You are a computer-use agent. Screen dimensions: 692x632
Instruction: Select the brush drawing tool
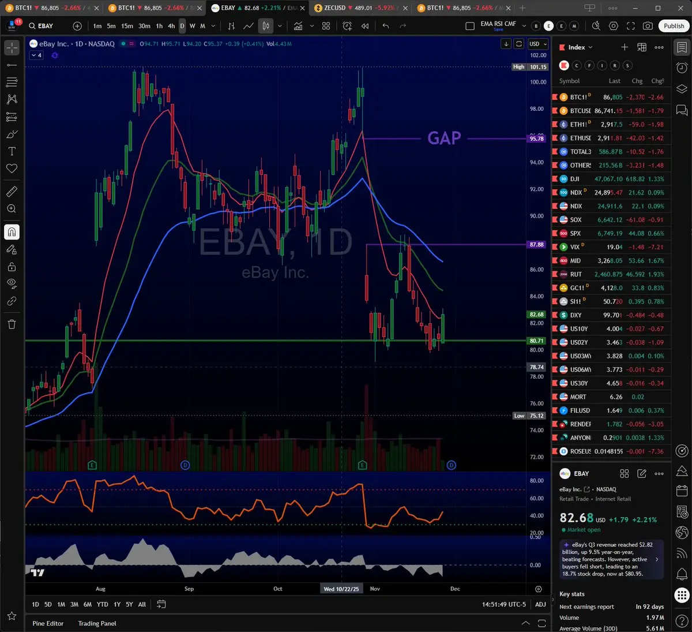[x=12, y=134]
